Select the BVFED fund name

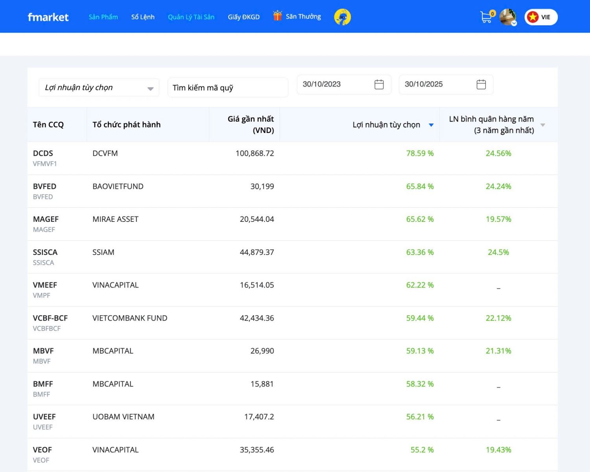pos(44,186)
